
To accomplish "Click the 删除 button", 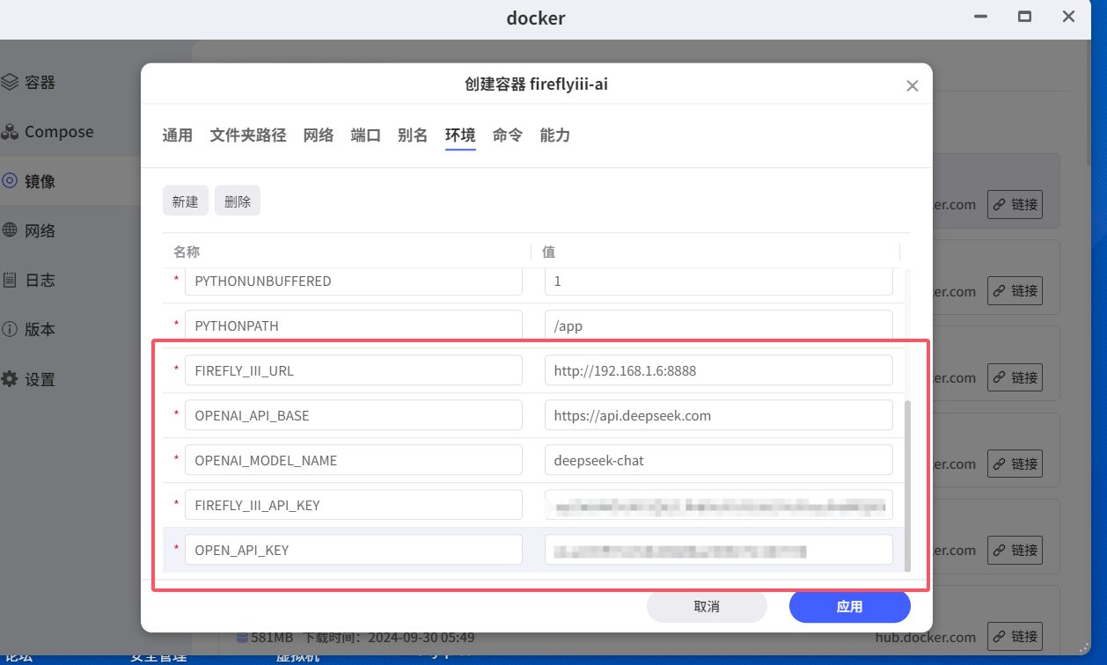I will (238, 201).
